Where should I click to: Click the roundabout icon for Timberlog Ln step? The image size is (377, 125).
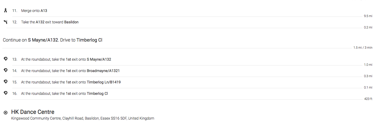[x=5, y=82]
